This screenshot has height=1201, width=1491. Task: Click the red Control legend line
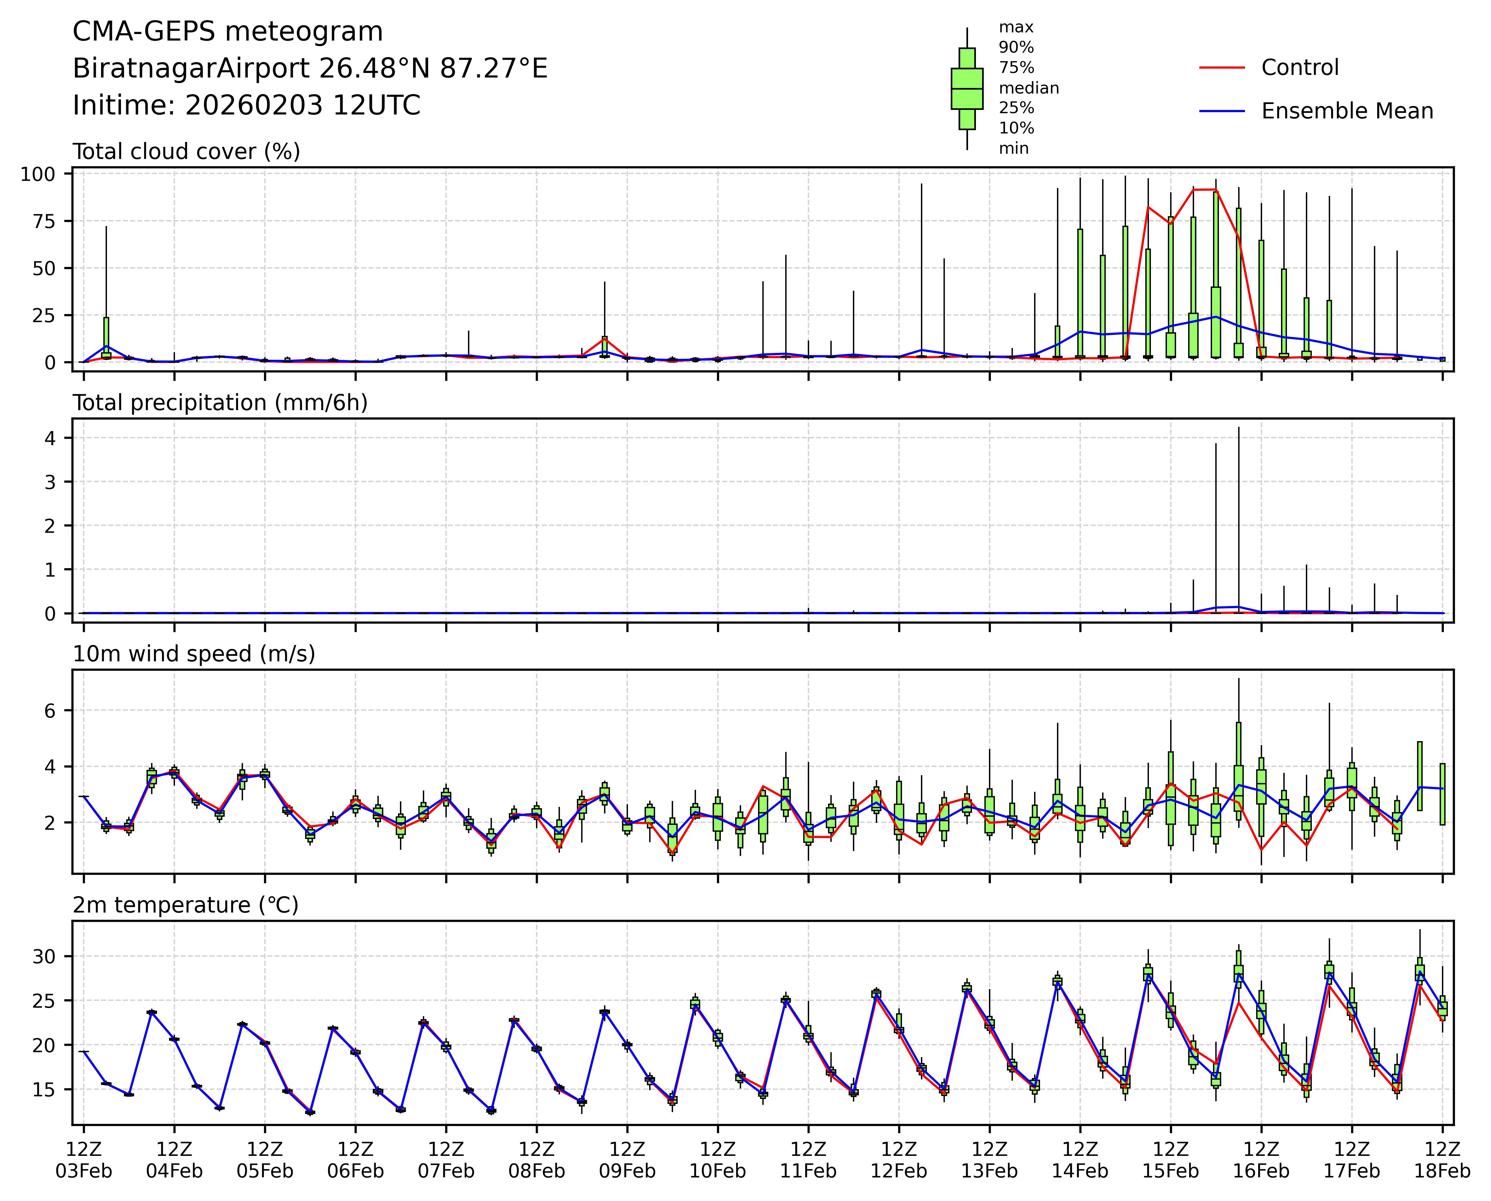[x=1222, y=68]
